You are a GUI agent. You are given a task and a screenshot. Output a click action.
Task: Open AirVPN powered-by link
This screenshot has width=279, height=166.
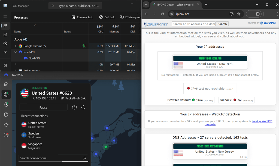pos(268,23)
